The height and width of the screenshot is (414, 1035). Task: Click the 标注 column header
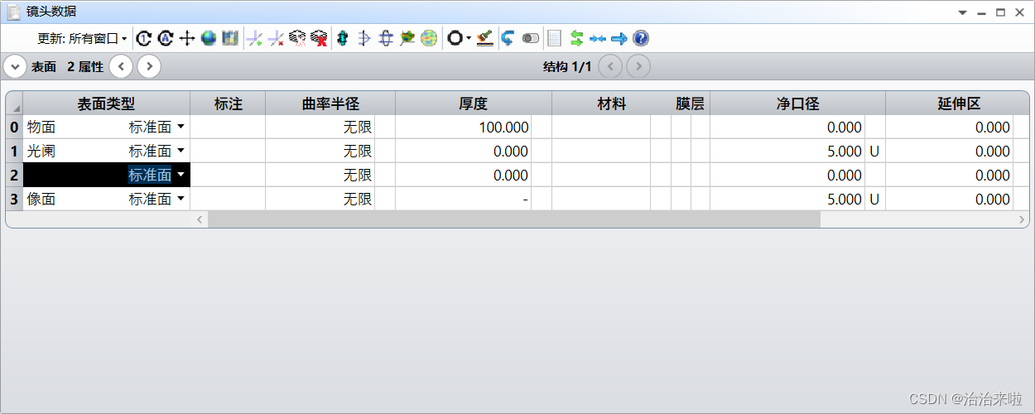[228, 103]
